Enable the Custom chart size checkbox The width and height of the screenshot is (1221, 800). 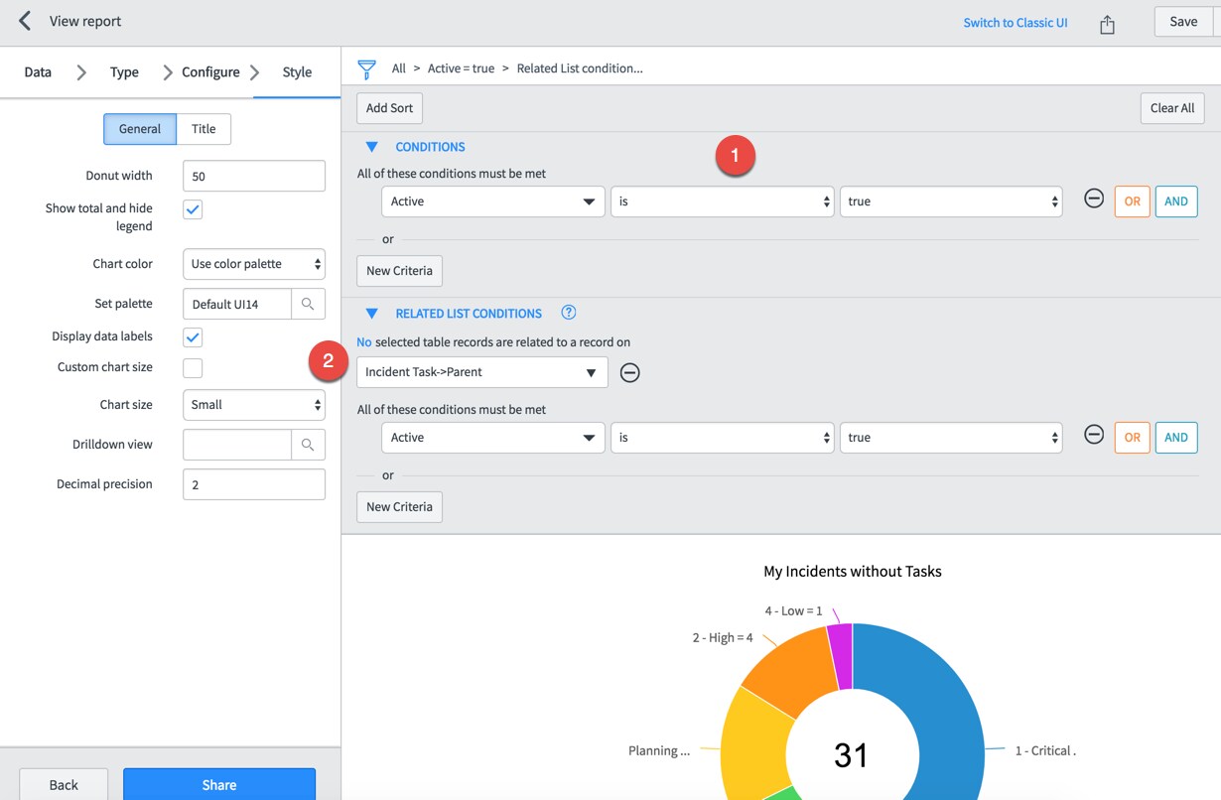tap(192, 367)
